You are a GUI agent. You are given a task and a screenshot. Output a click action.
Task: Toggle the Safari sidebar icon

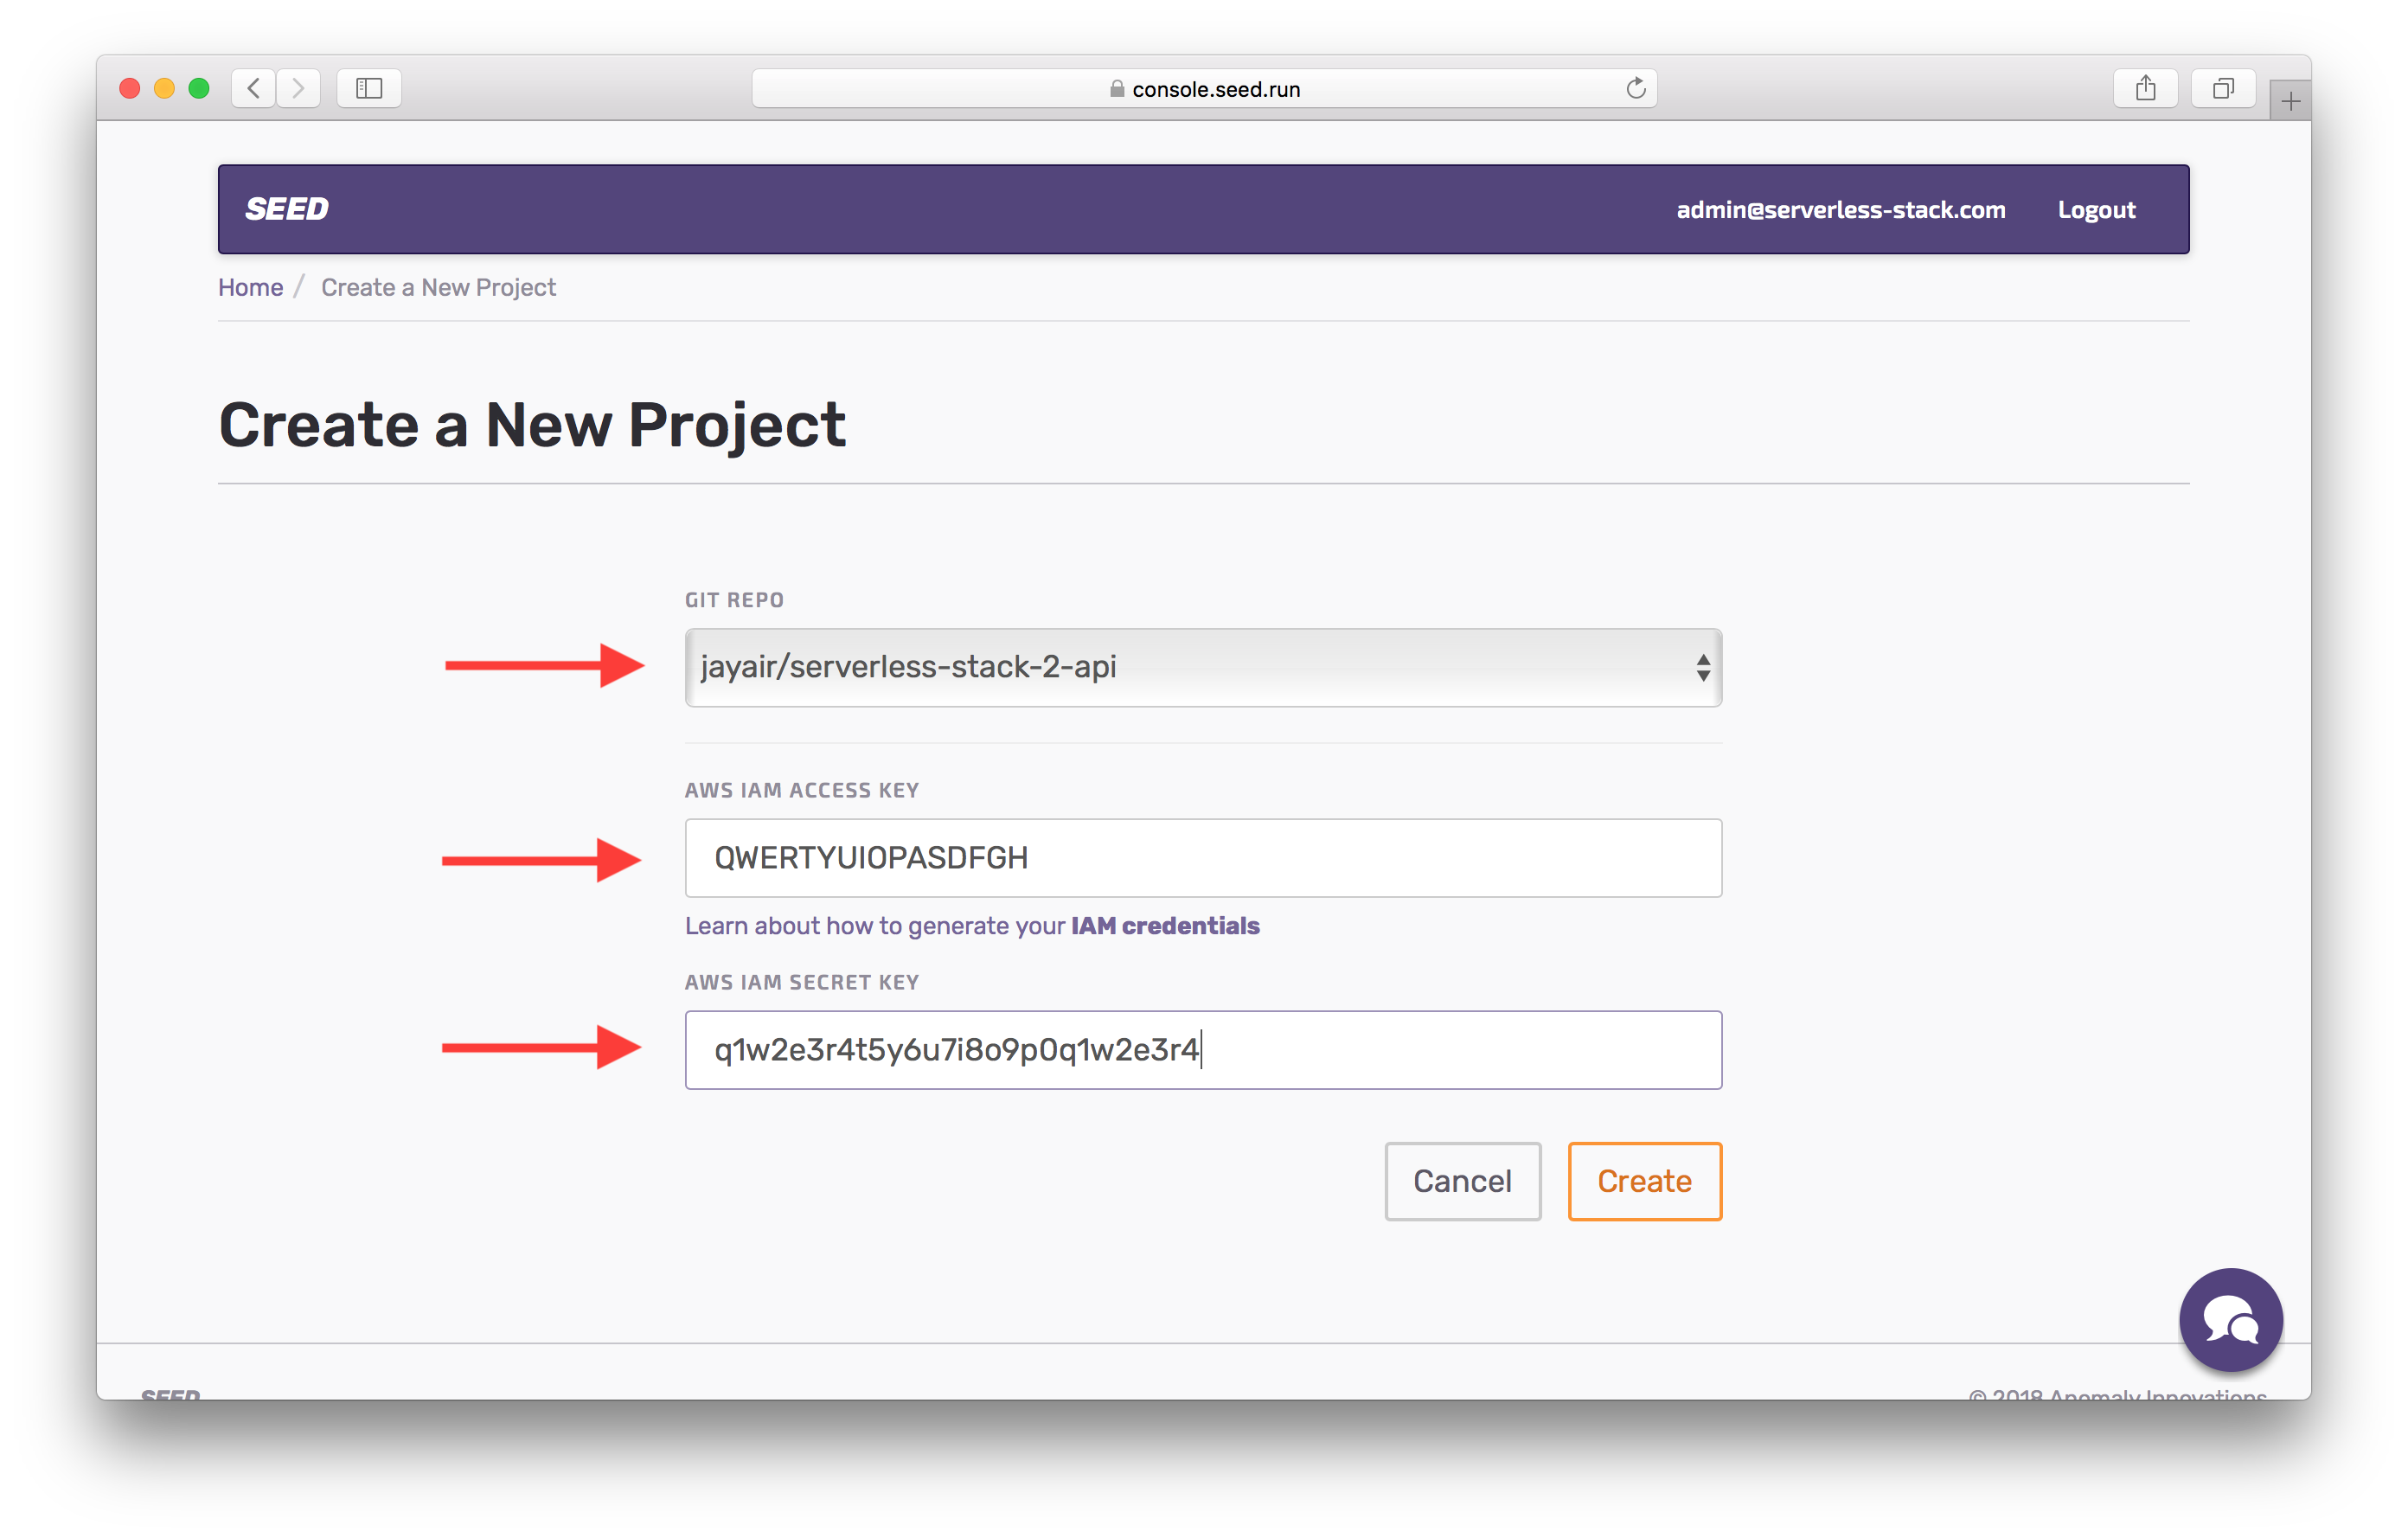coord(369,88)
